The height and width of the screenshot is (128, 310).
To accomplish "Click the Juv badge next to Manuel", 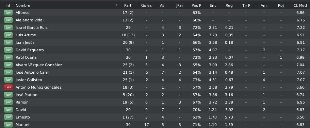I will 8,125.
